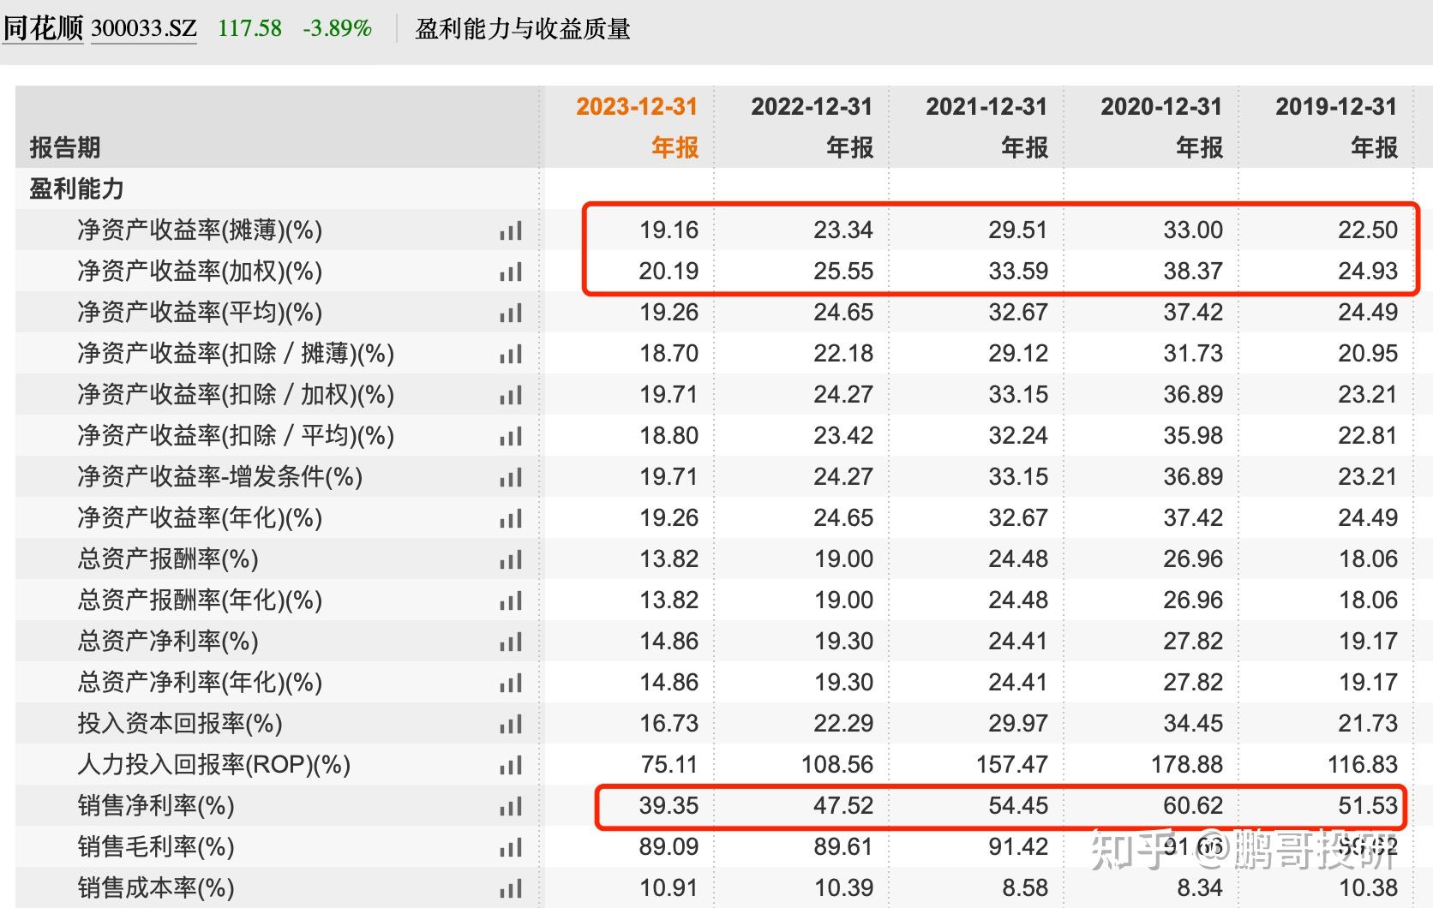The width and height of the screenshot is (1433, 908).
Task: Open bar chart icon for 人力投入回报率(ROP)(%)
Action: point(511,765)
